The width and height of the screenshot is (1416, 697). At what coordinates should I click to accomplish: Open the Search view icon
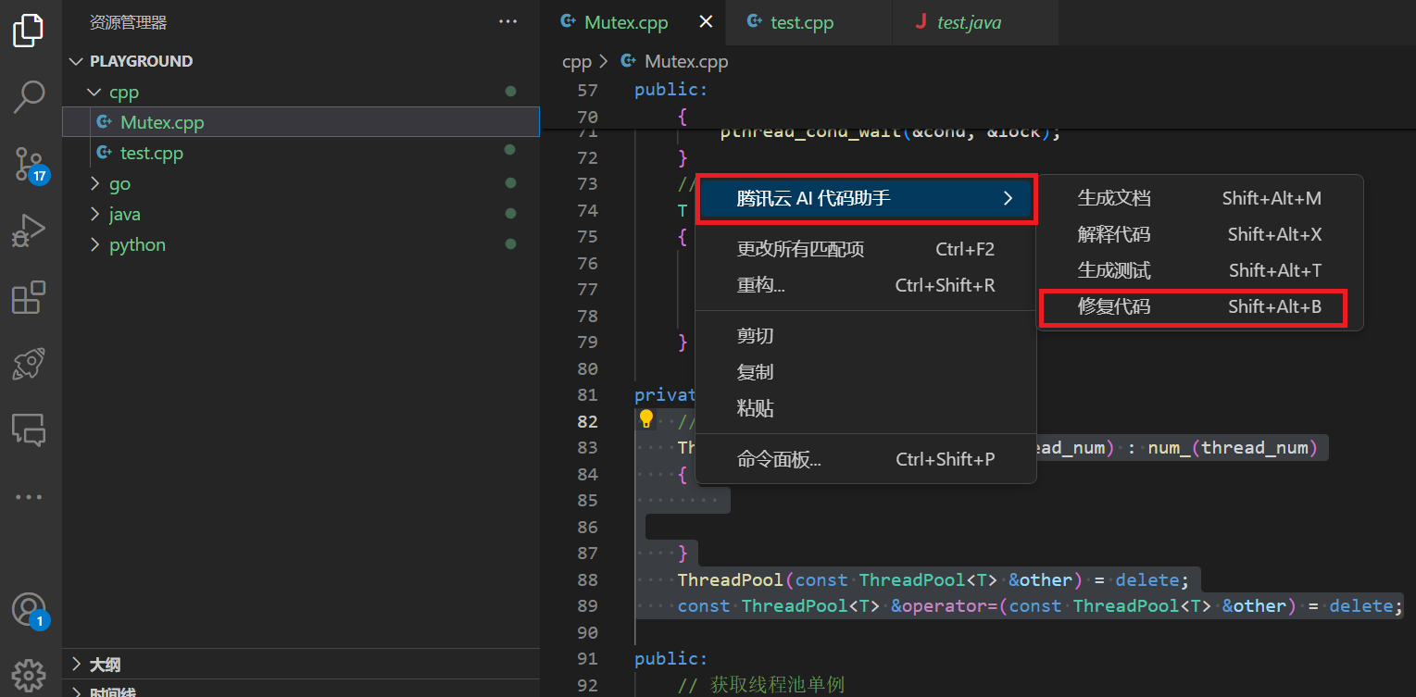(29, 95)
